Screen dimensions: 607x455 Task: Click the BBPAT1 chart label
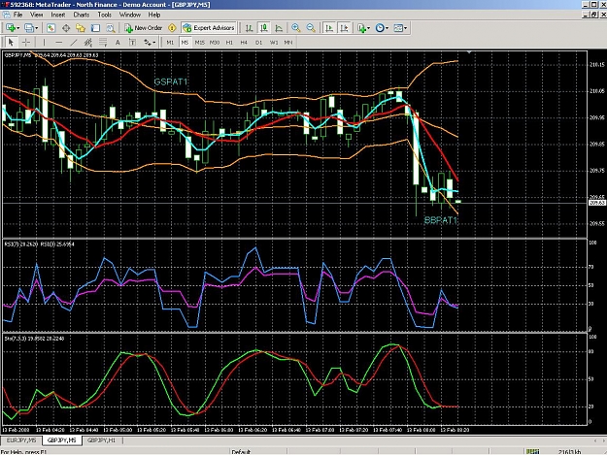[x=441, y=221]
